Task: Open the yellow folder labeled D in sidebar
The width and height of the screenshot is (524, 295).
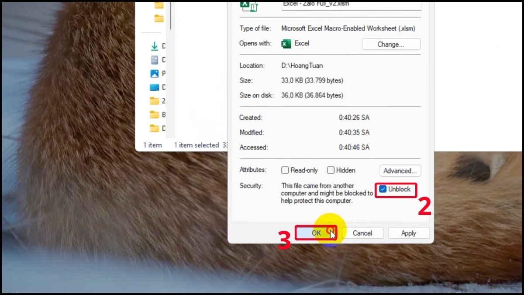Action: click(154, 128)
